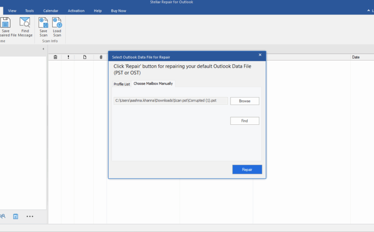374x232 pixels.
Task: Click the three-dot more options icon
Action: coord(30,216)
